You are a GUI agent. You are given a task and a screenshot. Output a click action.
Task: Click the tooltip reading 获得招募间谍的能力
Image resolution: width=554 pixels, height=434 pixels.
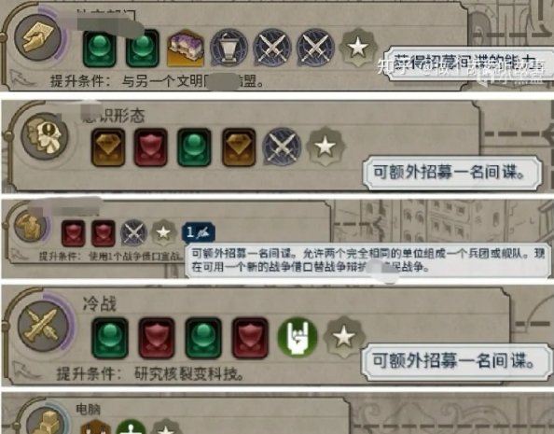point(468,63)
